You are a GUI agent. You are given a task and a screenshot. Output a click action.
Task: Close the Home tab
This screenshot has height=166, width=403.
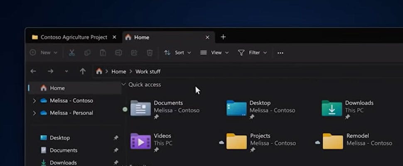207,37
